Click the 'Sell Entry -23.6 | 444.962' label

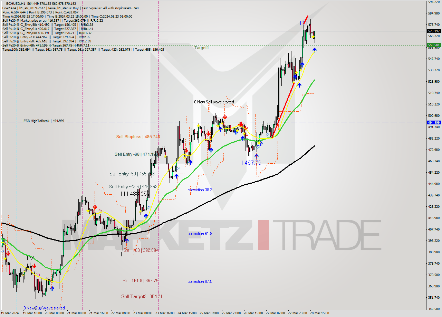pyautogui.click(x=133, y=186)
